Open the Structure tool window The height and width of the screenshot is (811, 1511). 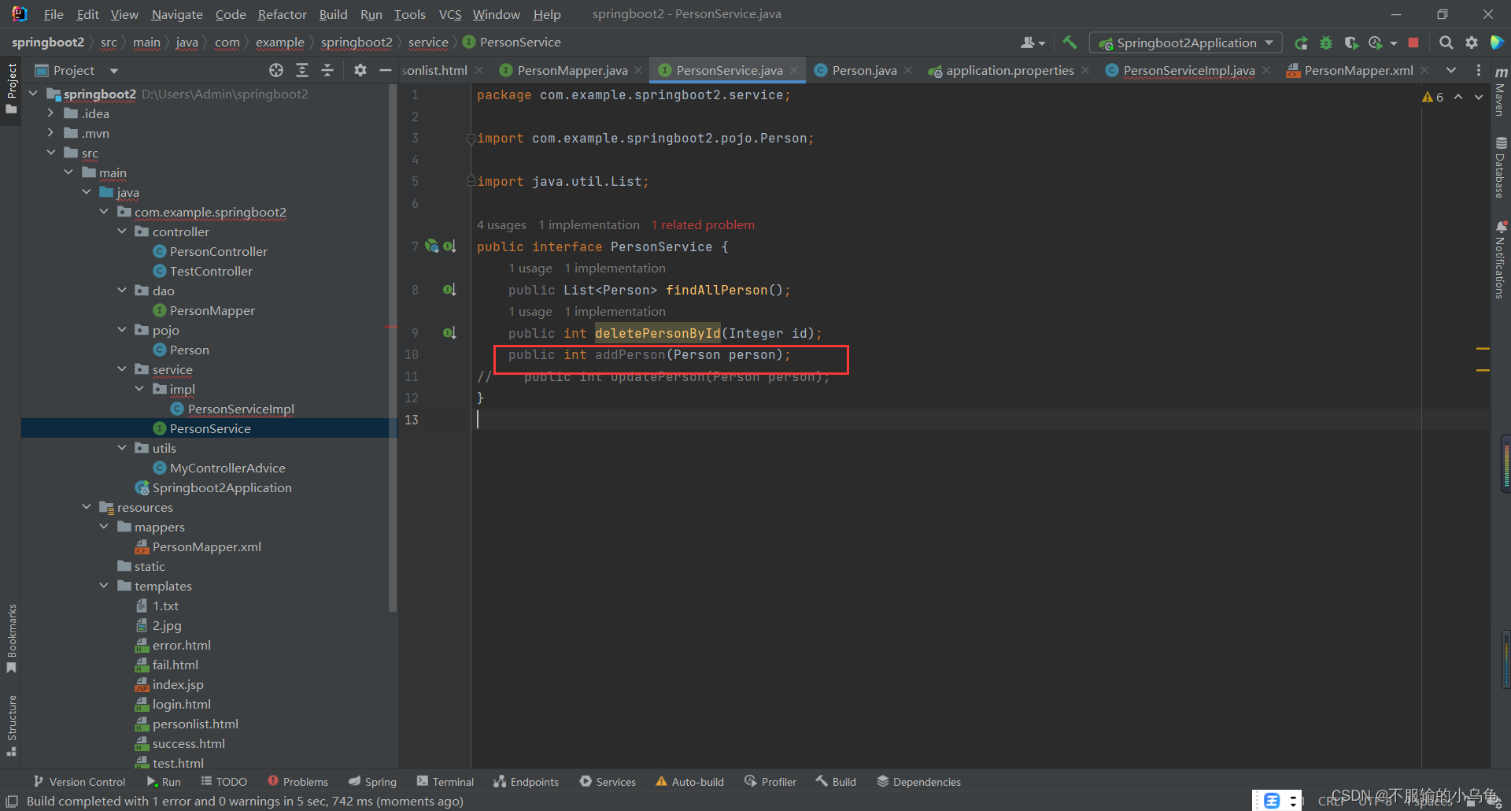(11, 725)
